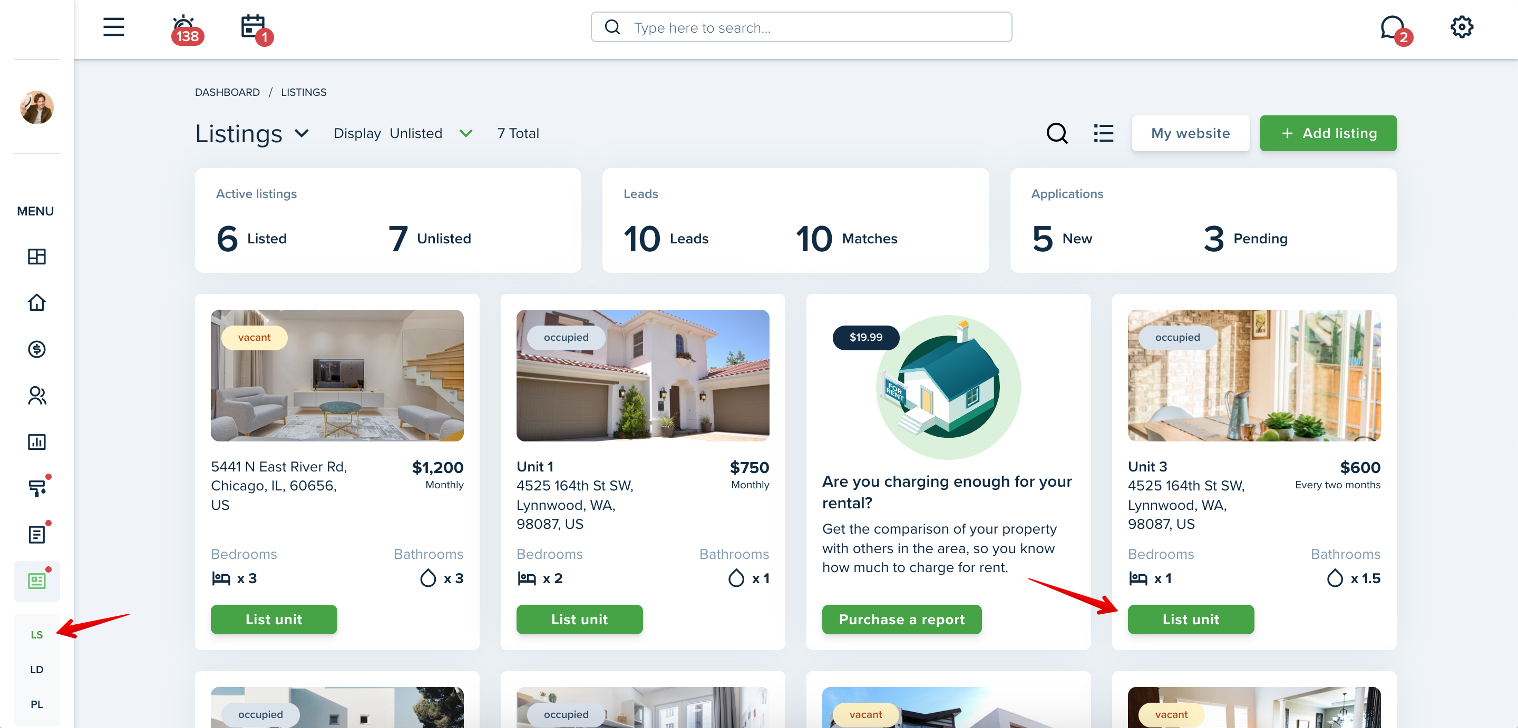Click the Add listing button
The width and height of the screenshot is (1518, 728).
pyautogui.click(x=1328, y=133)
